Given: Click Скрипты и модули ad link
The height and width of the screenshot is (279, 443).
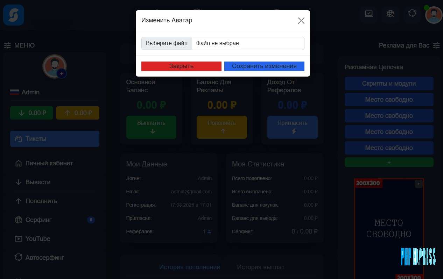Looking at the screenshot, I should (x=389, y=84).
